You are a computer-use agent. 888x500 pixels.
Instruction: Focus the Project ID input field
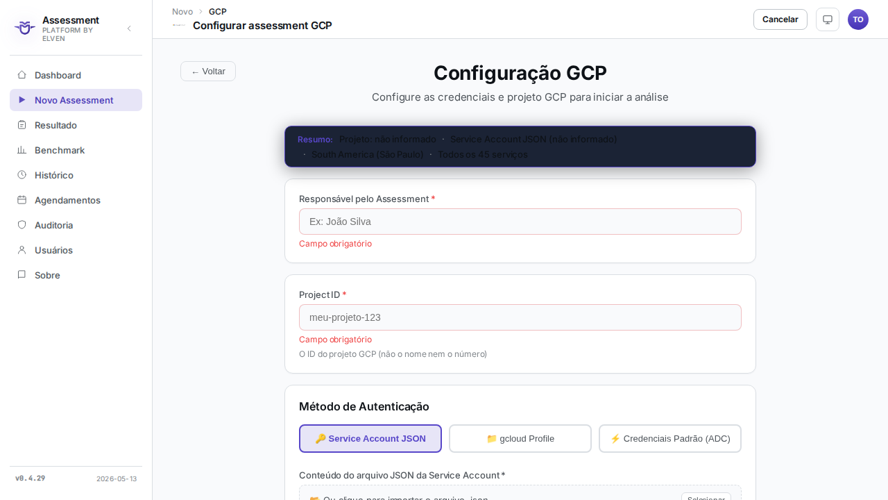point(520,317)
